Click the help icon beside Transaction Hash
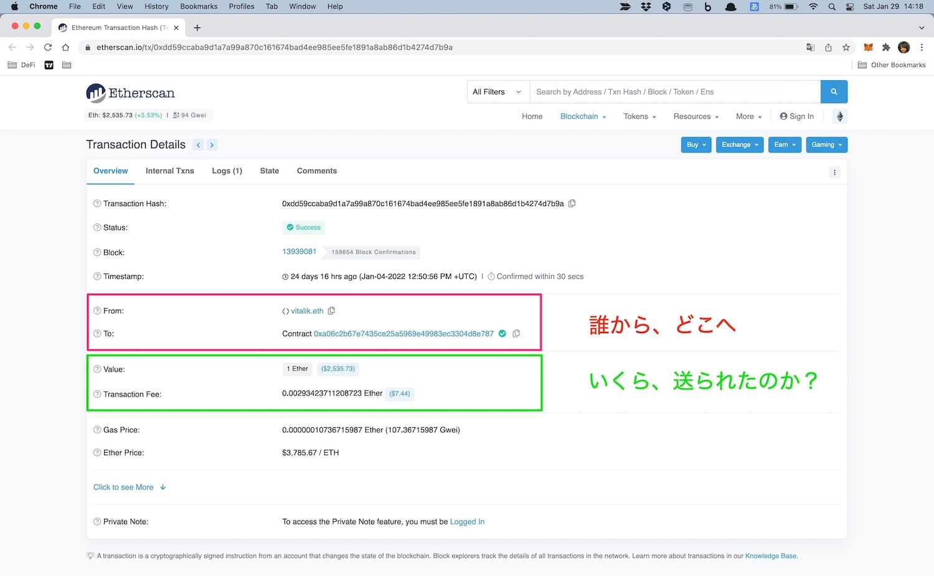The width and height of the screenshot is (934, 576). (97, 204)
